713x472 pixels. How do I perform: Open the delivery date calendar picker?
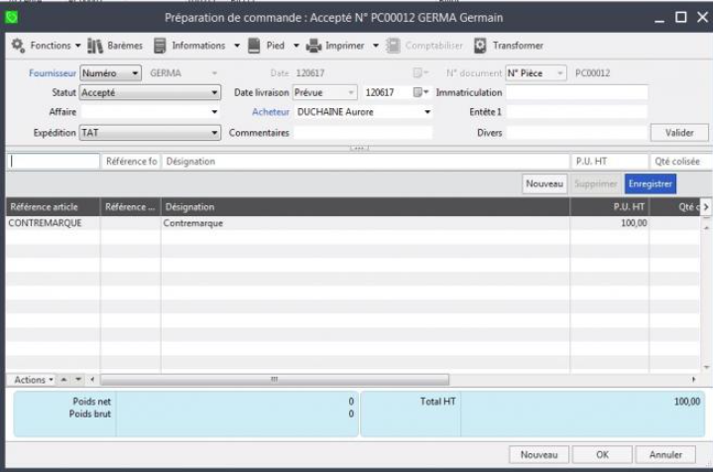click(x=420, y=92)
